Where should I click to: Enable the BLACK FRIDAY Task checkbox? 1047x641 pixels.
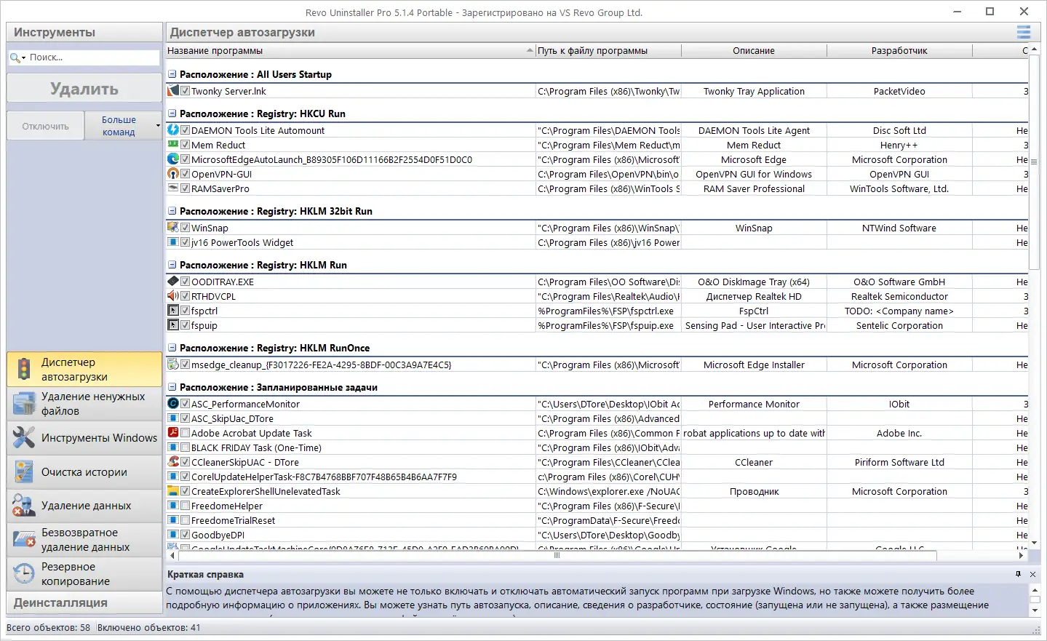point(186,447)
